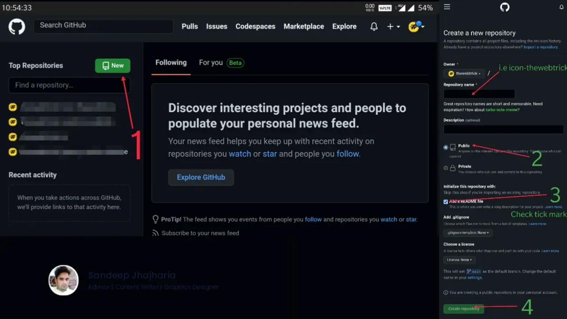
Task: Click Sandeep Jhajharia's profile photo
Action: click(63, 280)
